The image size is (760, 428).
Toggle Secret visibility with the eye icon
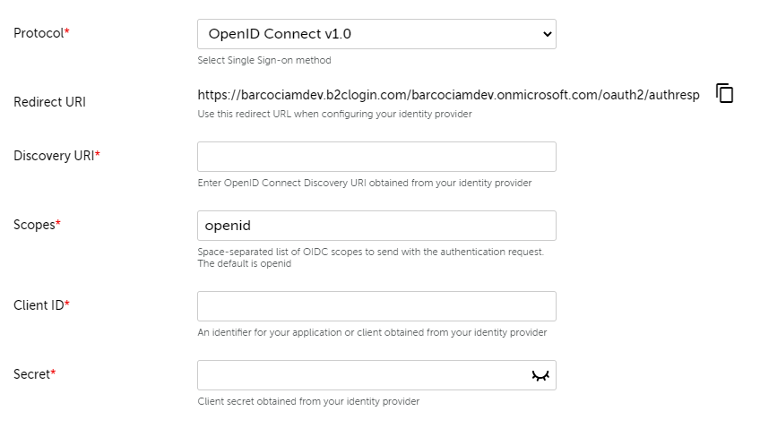(540, 376)
